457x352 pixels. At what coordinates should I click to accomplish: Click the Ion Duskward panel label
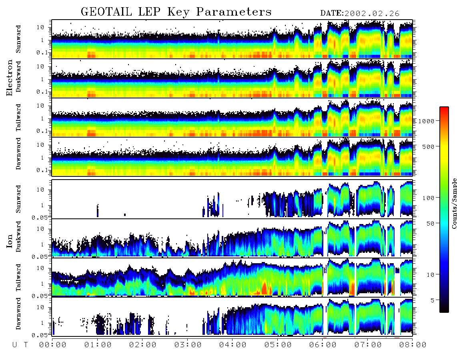18,237
